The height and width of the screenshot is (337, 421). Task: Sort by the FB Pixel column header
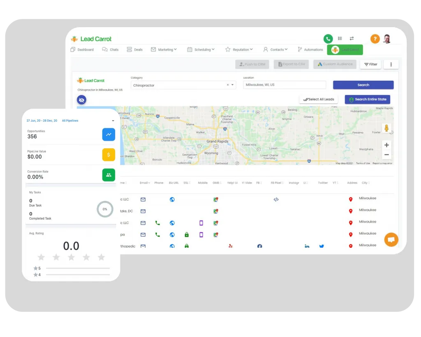(x=277, y=183)
